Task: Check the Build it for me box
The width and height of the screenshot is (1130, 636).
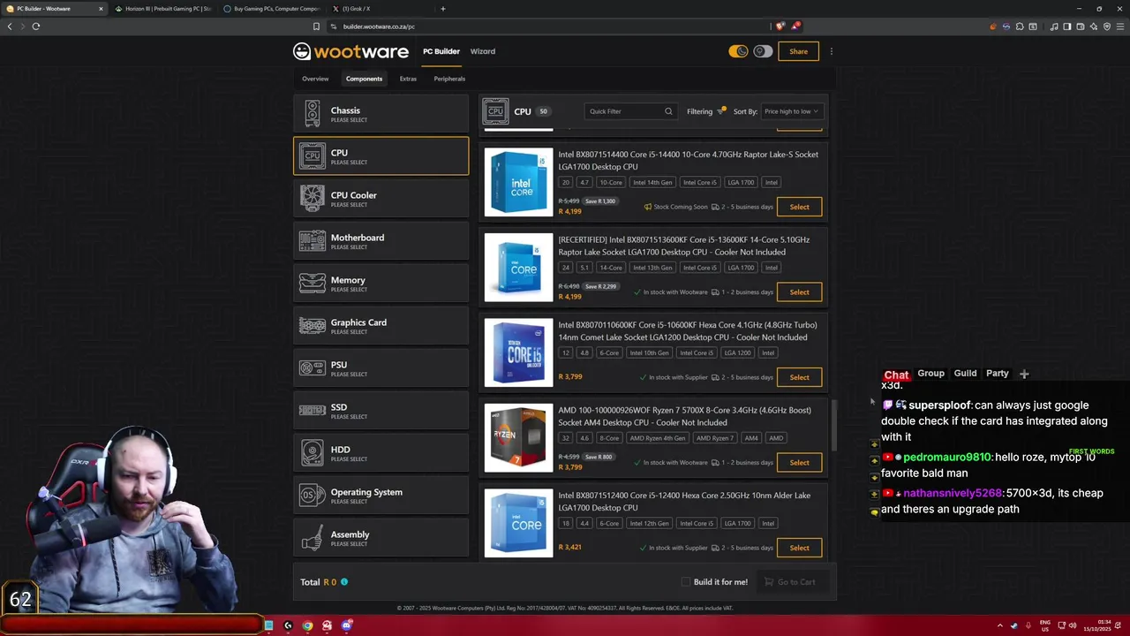Action: point(686,582)
